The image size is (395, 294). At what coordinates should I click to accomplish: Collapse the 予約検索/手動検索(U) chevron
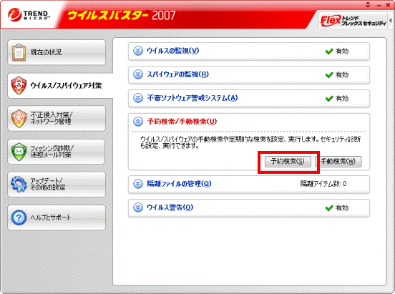[138, 122]
